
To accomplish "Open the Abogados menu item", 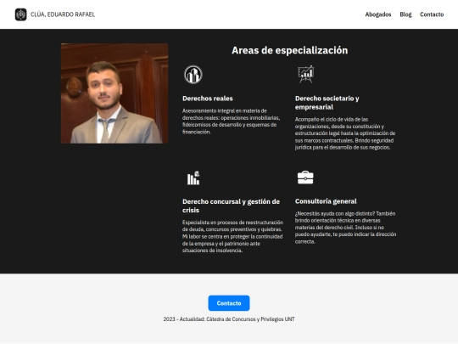I will coord(378,14).
